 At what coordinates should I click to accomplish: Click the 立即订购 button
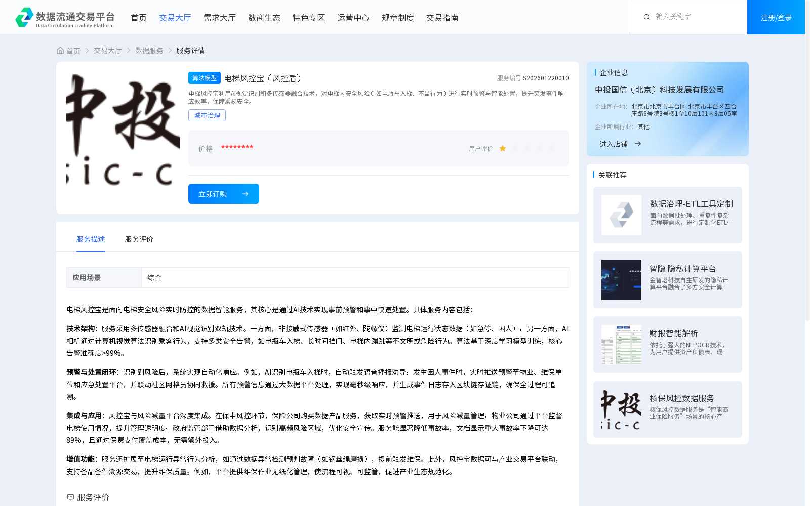(x=224, y=194)
